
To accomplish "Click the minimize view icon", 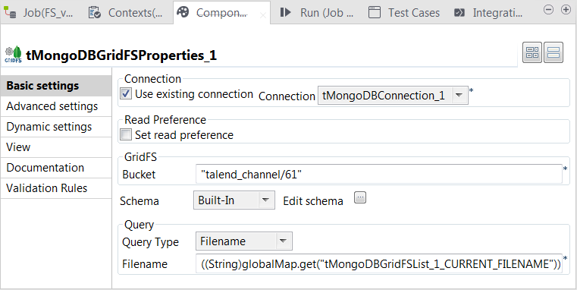I will point(548,10).
